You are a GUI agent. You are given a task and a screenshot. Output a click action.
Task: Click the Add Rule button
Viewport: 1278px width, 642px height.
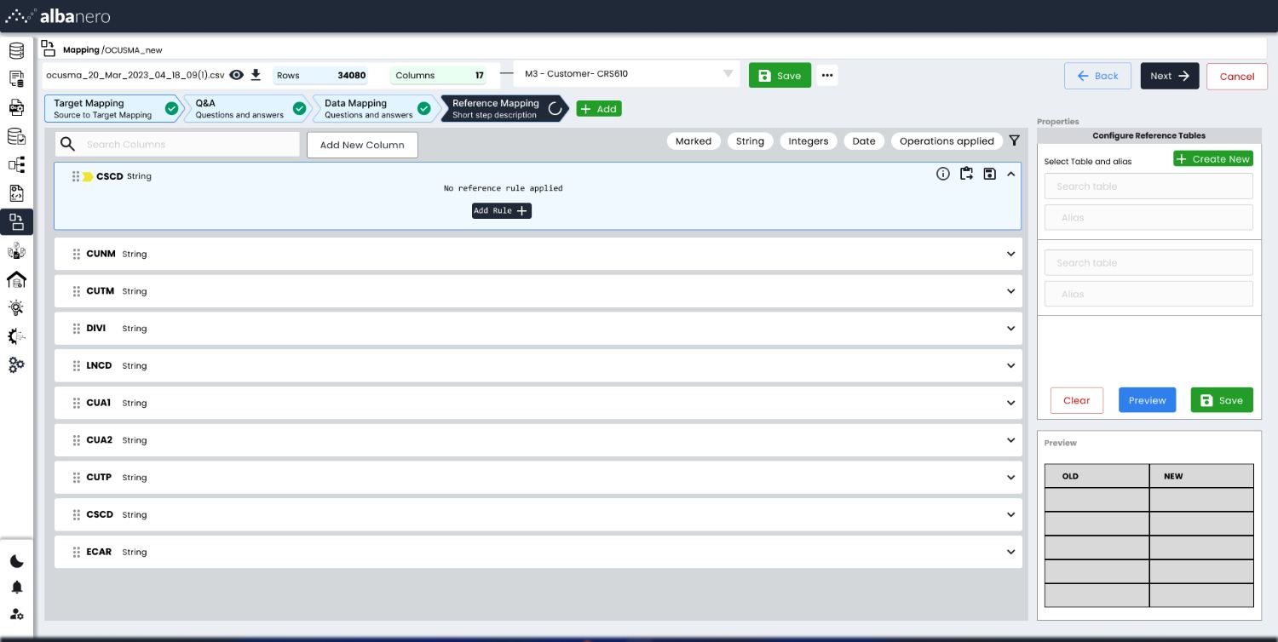click(502, 210)
